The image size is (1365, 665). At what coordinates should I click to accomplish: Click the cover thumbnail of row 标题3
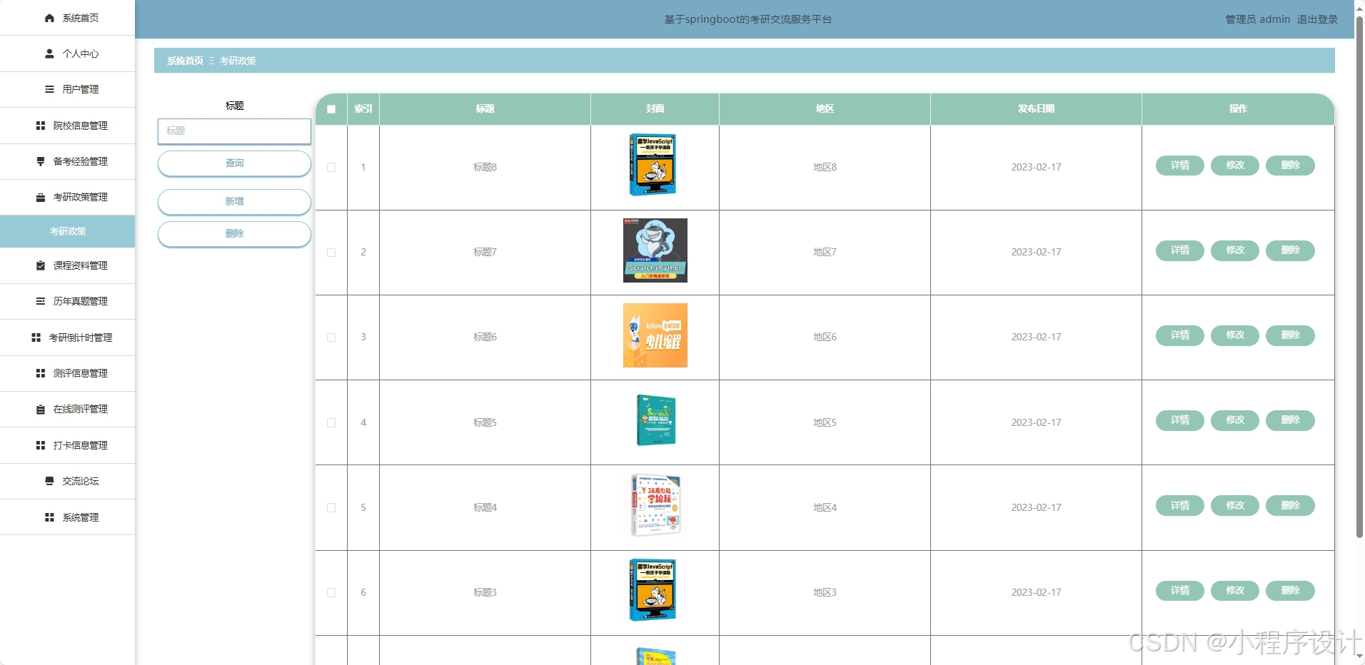click(x=655, y=590)
